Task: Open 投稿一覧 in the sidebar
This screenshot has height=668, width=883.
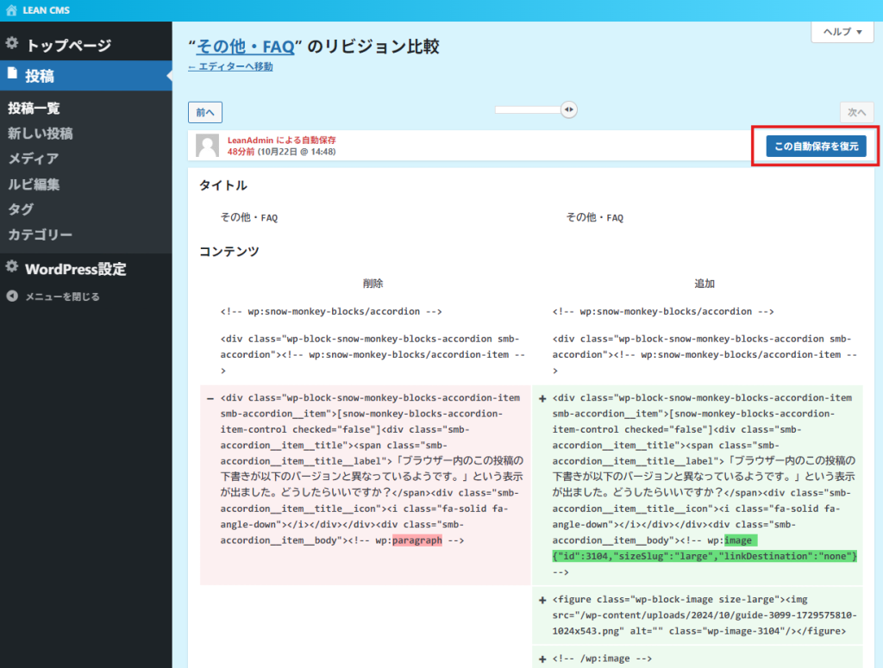Action: [x=34, y=108]
